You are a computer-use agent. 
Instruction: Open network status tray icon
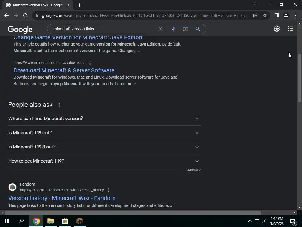[x=257, y=221]
